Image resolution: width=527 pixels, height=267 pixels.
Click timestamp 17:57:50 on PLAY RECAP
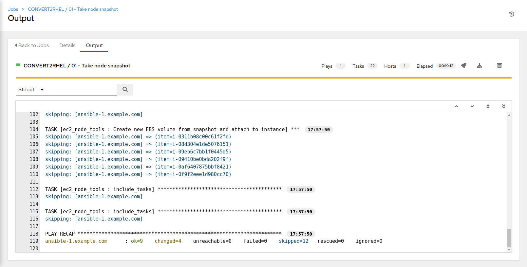click(301, 234)
